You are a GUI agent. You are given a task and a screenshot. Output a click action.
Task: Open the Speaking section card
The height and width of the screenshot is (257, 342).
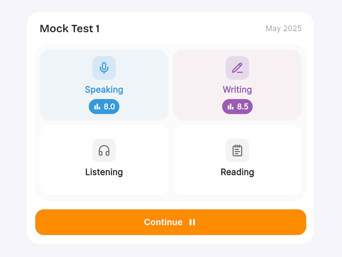click(104, 85)
